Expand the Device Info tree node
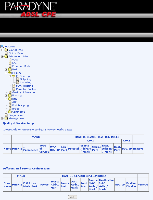Image resolution: width=153 pixels, height=200 pixels. (2, 50)
